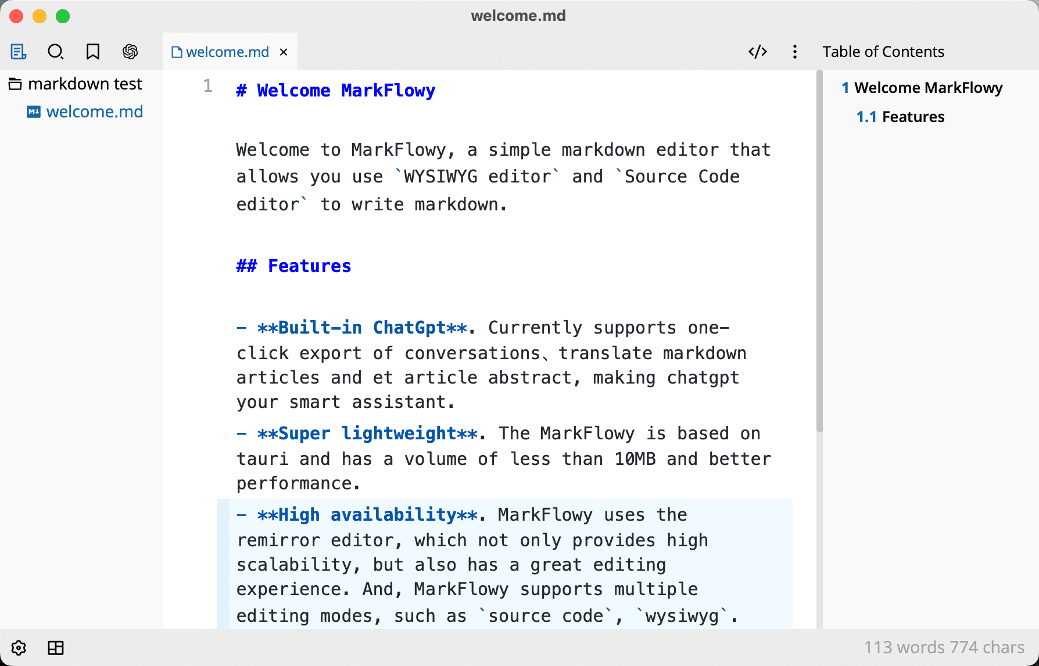Image resolution: width=1039 pixels, height=666 pixels.
Task: Click the layout grid icon in status bar
Action: [x=56, y=647]
